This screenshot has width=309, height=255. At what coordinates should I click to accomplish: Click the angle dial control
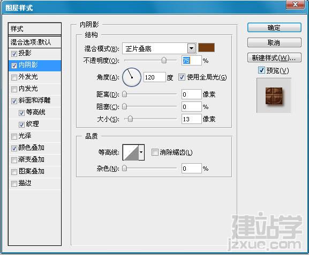[x=132, y=77]
